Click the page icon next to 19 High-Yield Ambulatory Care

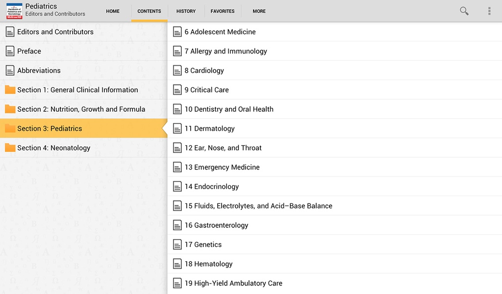[177, 283]
